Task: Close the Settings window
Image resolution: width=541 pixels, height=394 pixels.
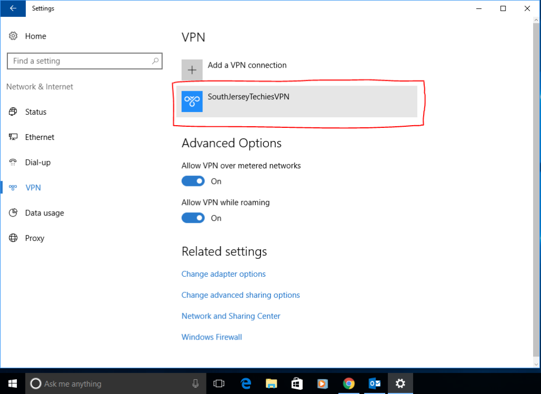Action: 527,8
